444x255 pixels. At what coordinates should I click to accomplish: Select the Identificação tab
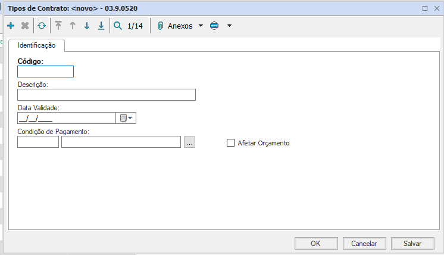point(37,45)
